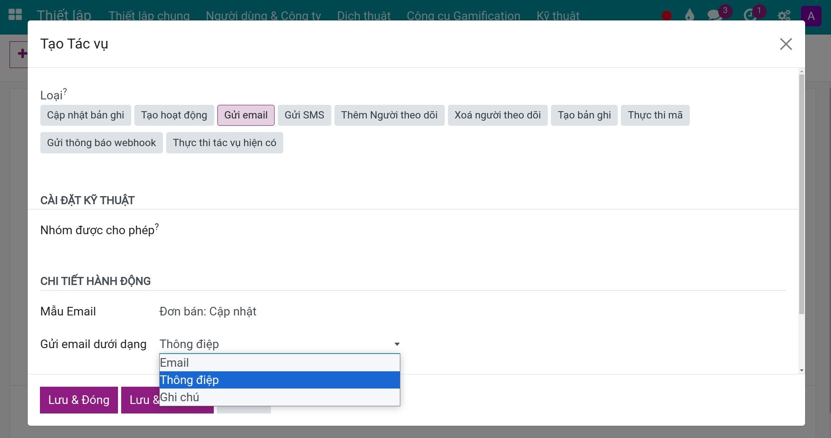Click the red recording dot icon
Viewport: 831px width, 438px height.
click(x=667, y=16)
